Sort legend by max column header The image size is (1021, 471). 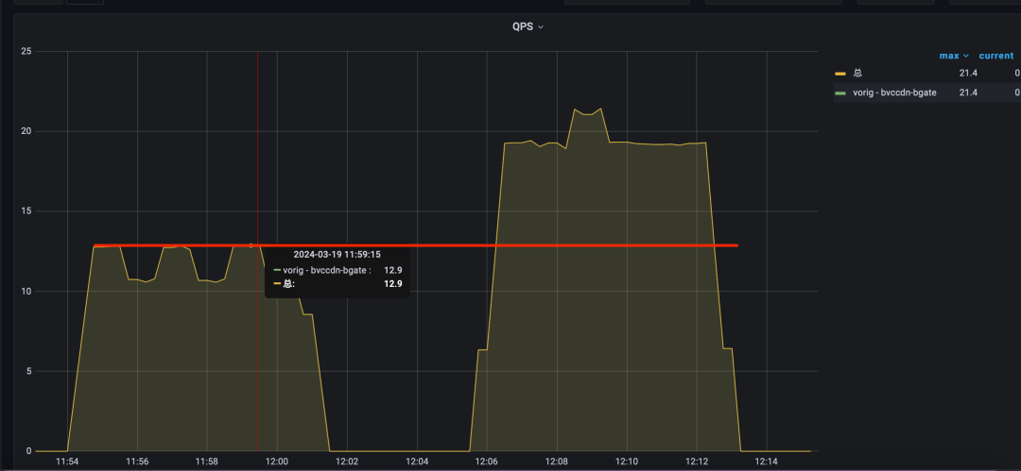[948, 56]
